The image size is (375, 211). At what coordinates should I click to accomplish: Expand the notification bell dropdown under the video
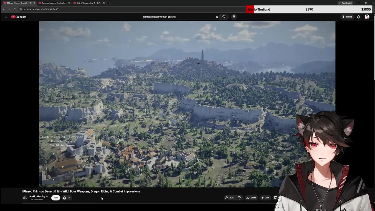[67, 198]
